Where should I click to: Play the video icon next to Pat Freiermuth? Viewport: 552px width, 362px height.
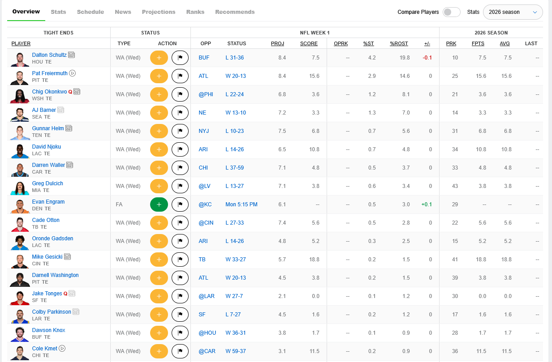pos(73,73)
